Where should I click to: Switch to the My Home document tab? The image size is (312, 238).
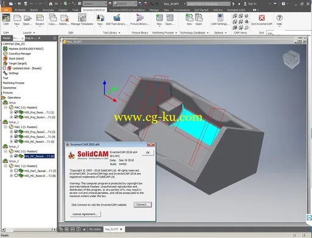tap(95, 229)
